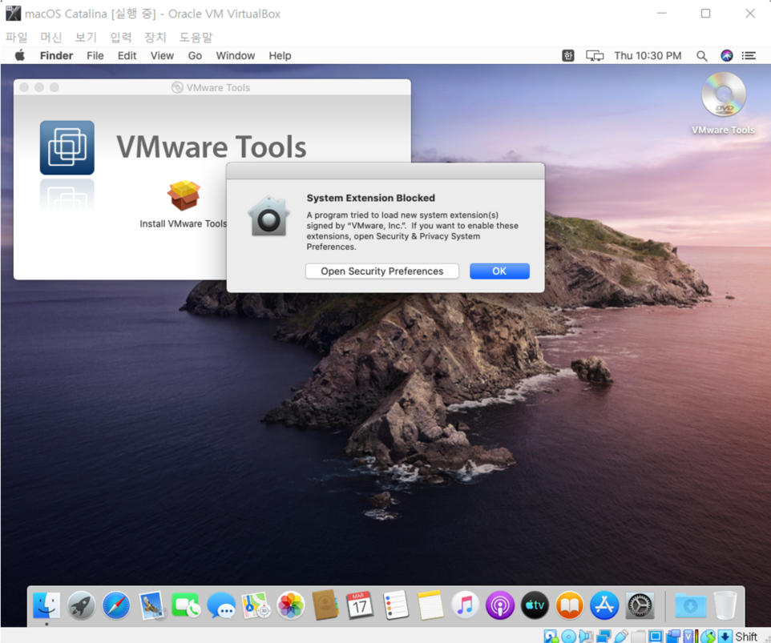
Task: Click VirtualBox hard disk activity status icon
Action: pyautogui.click(x=551, y=636)
